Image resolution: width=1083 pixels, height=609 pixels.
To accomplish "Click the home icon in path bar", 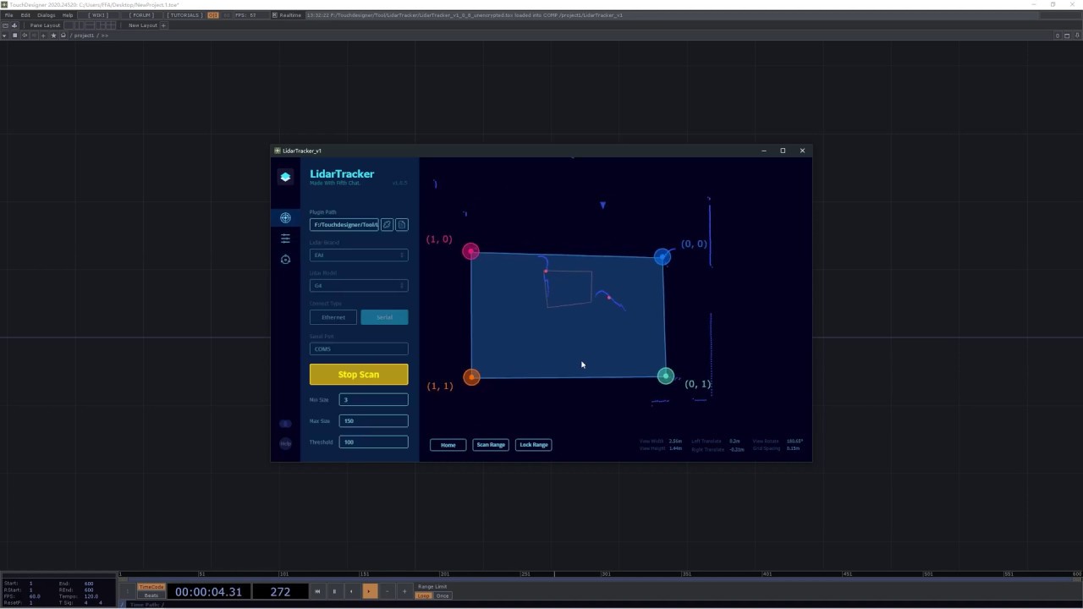I will click(x=63, y=36).
